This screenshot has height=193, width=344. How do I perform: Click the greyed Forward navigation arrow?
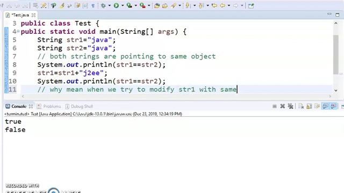coord(235,5)
